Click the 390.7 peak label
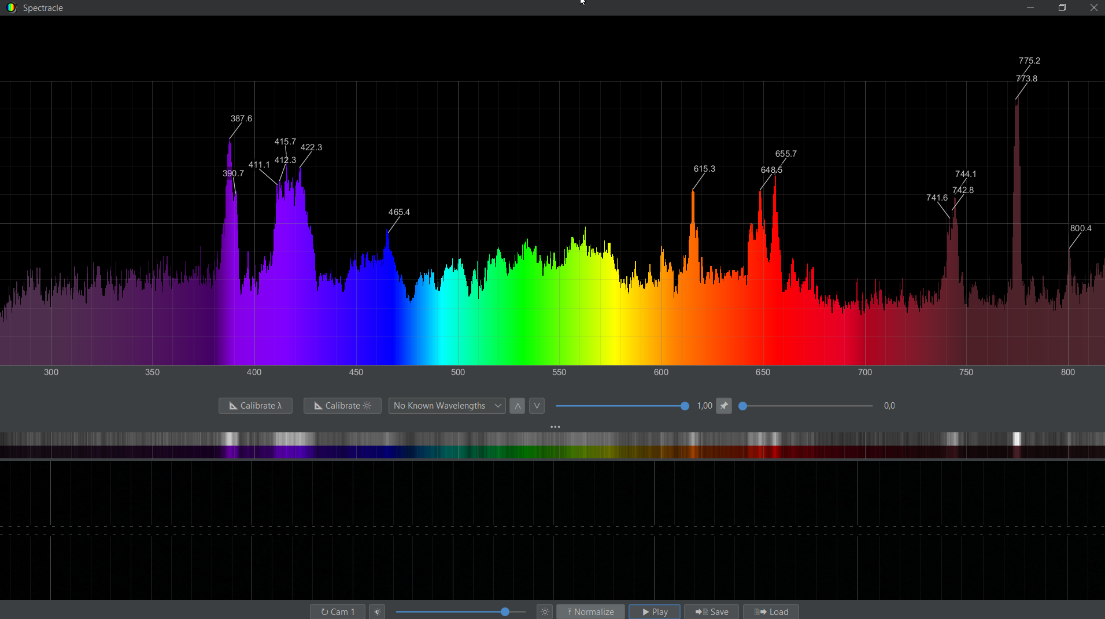The height and width of the screenshot is (619, 1105). [x=233, y=173]
